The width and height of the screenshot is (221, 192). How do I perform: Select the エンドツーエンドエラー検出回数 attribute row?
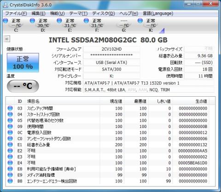(x=108, y=181)
